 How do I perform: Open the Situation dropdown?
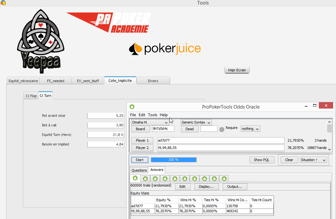click(x=313, y=160)
